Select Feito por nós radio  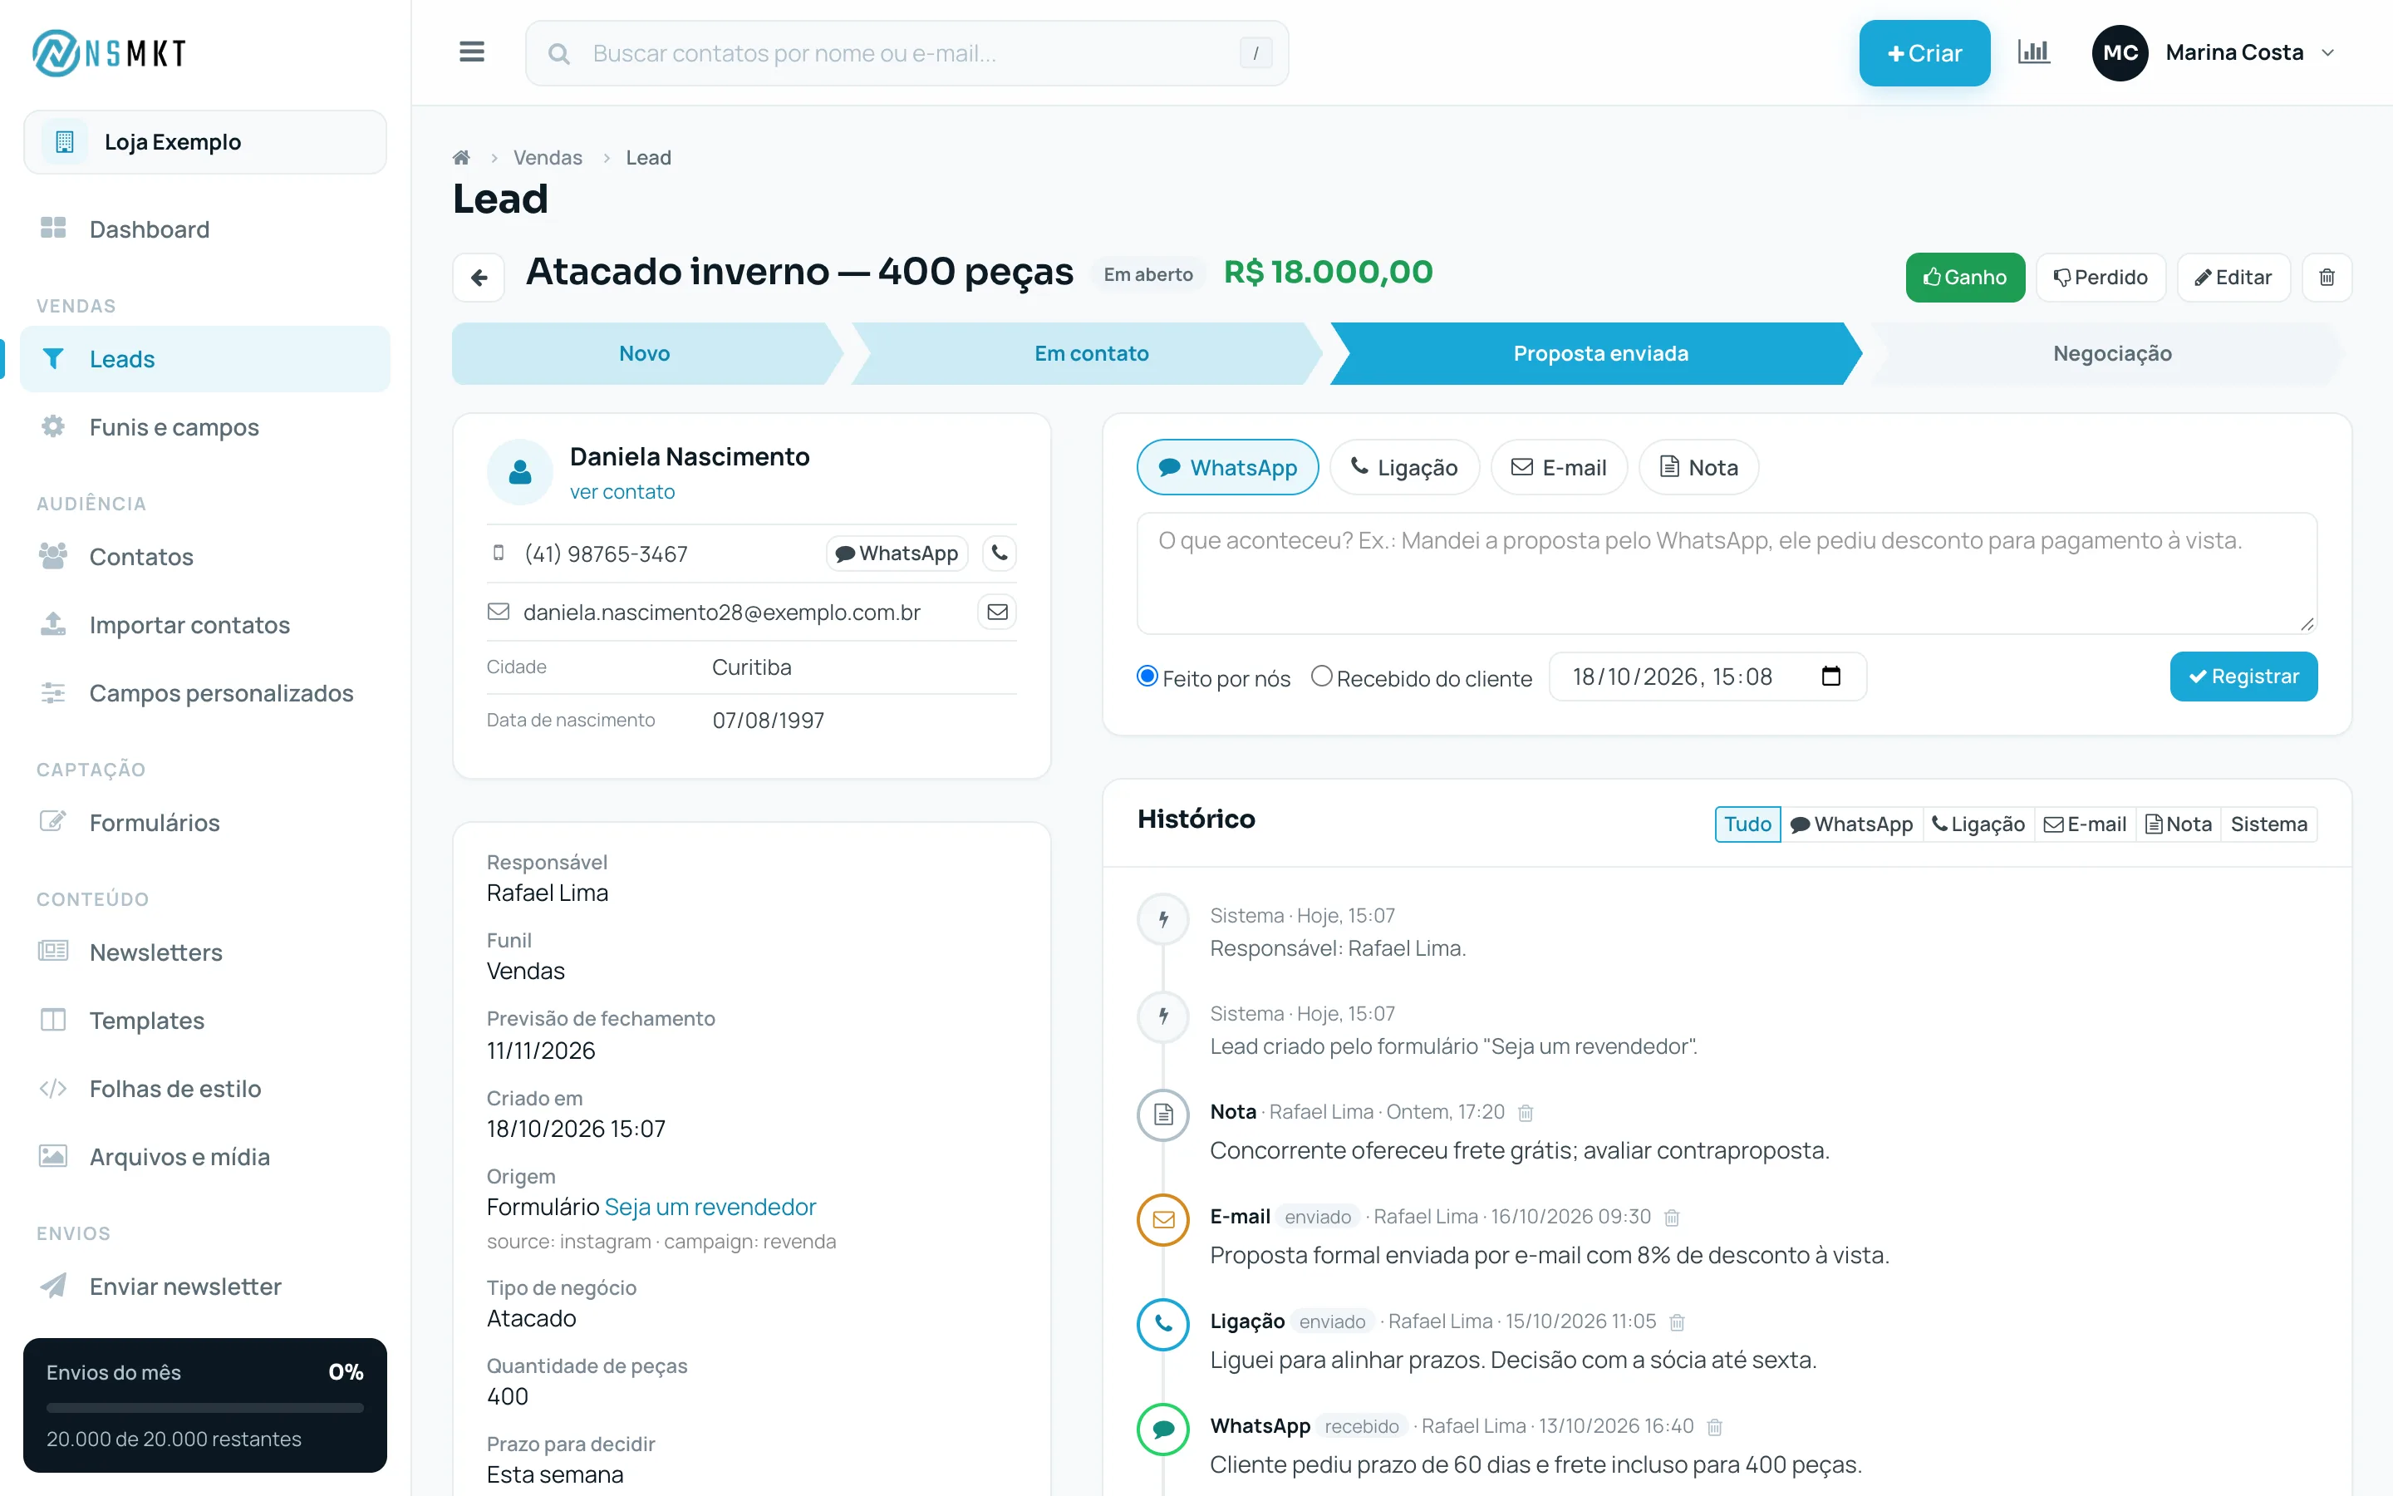[1147, 676]
